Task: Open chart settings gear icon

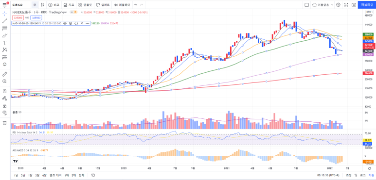Action: [338, 5]
